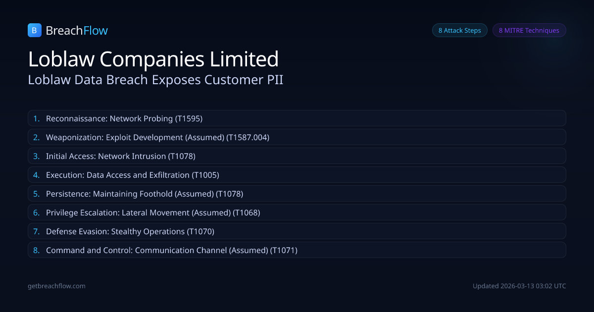Image resolution: width=594 pixels, height=312 pixels.
Task: Select the Defense Evasion: Stealthy Operations step
Action: point(130,231)
